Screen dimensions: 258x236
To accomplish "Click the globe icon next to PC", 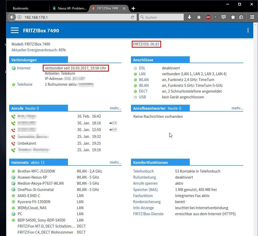I will [x=13, y=214].
